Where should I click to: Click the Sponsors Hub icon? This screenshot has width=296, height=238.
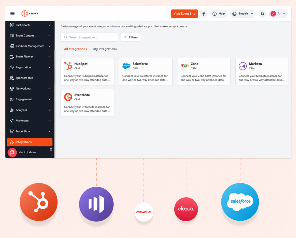pyautogui.click(x=12, y=78)
